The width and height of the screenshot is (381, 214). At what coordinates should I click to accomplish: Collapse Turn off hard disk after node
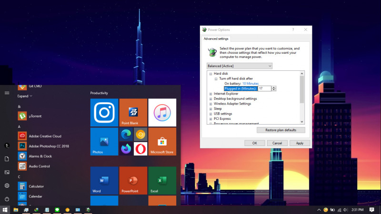point(216,78)
